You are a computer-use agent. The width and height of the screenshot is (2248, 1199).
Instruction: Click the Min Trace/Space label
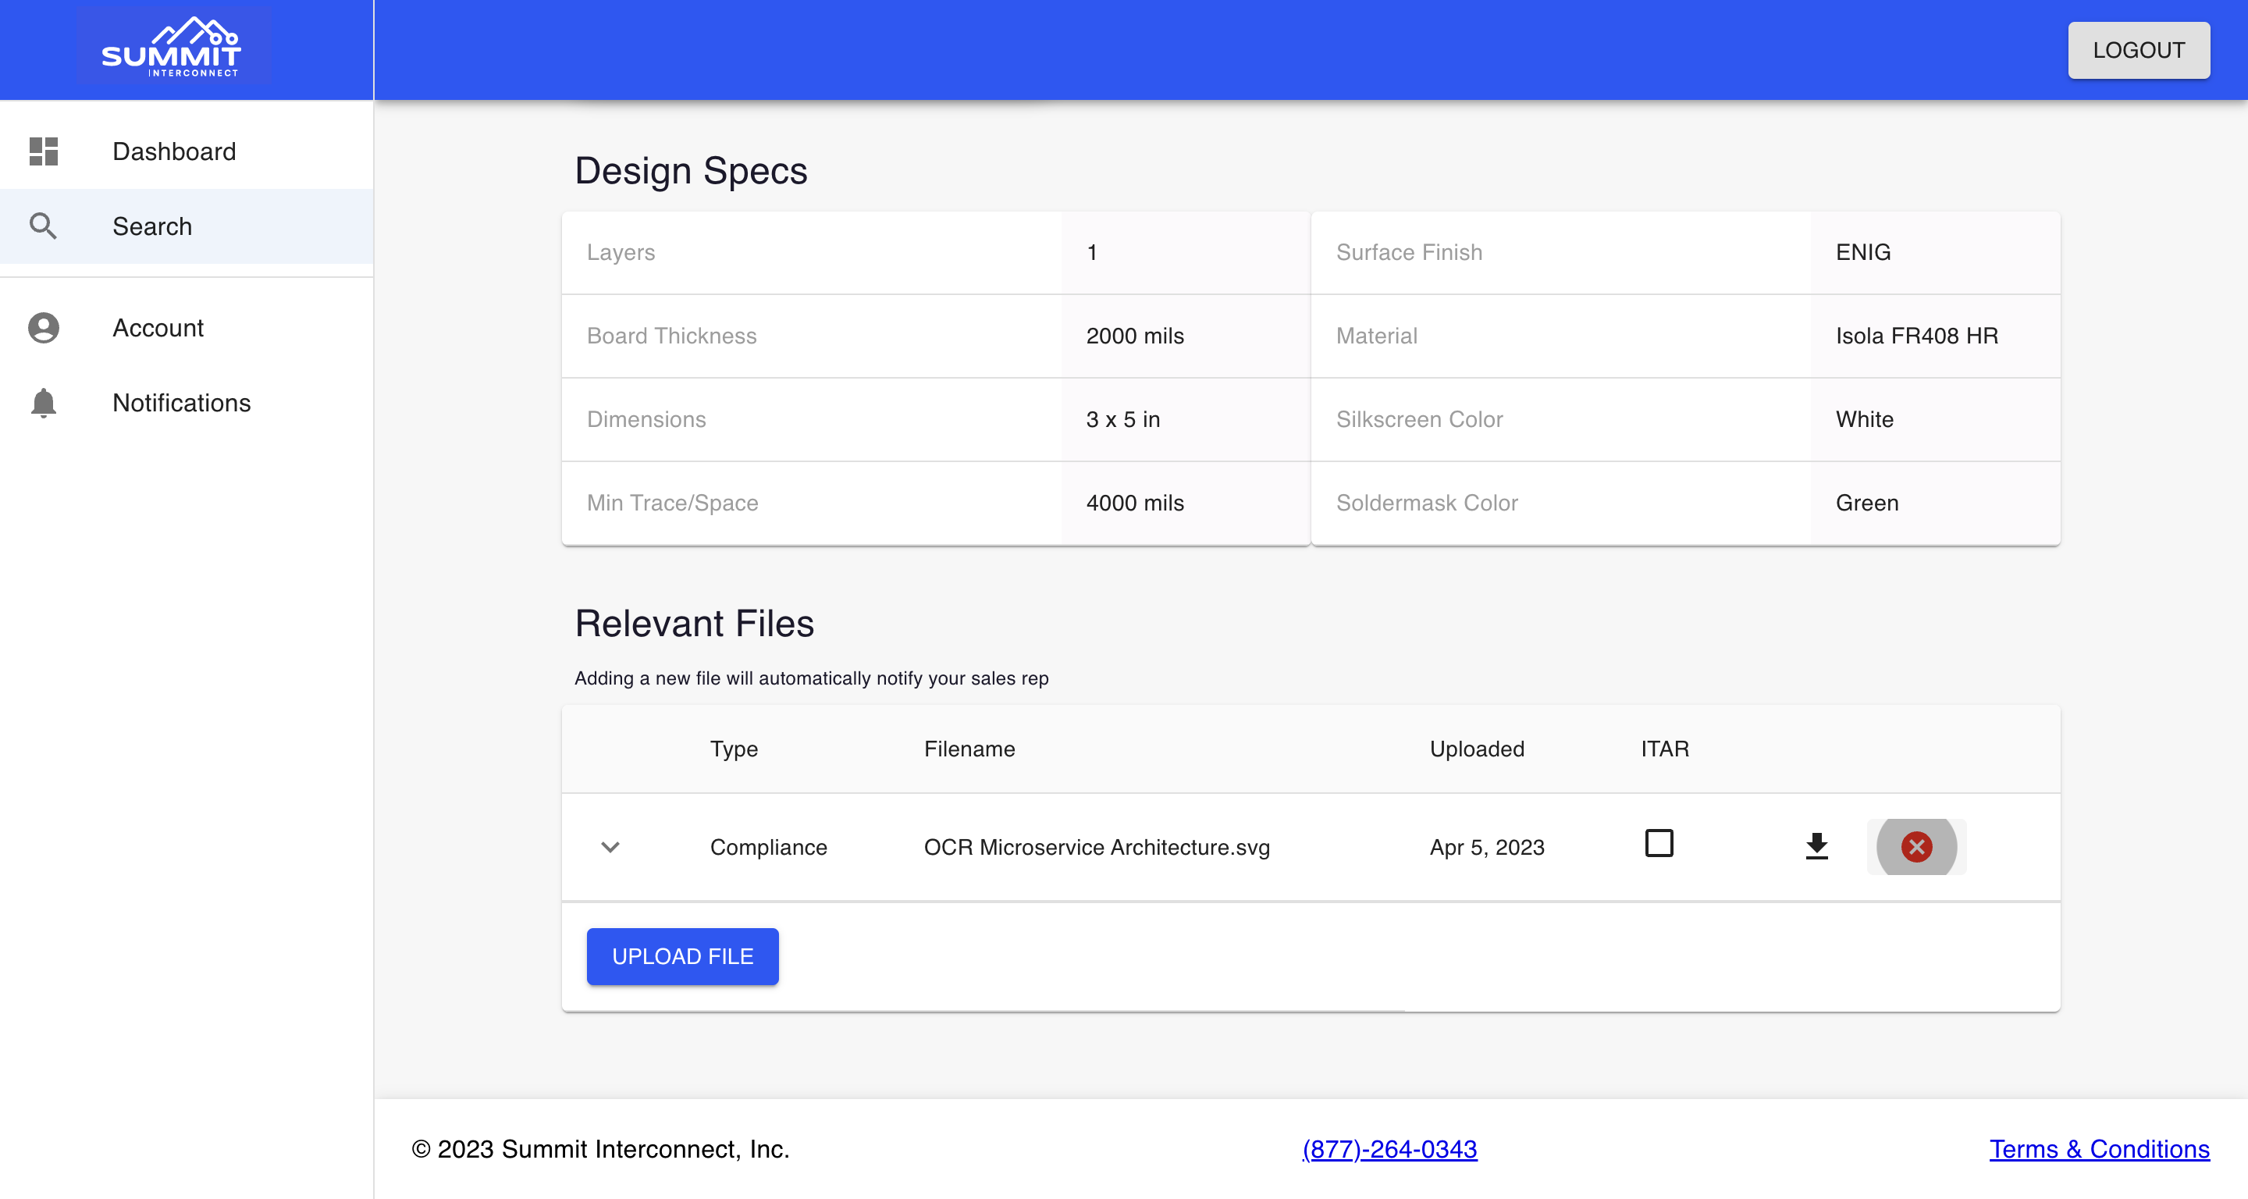tap(673, 503)
